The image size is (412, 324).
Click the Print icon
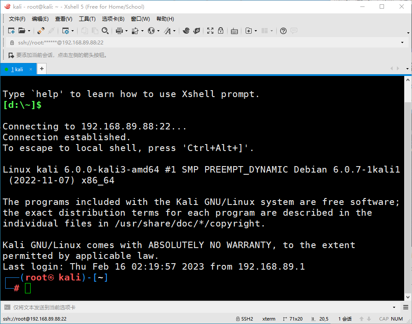(x=119, y=31)
